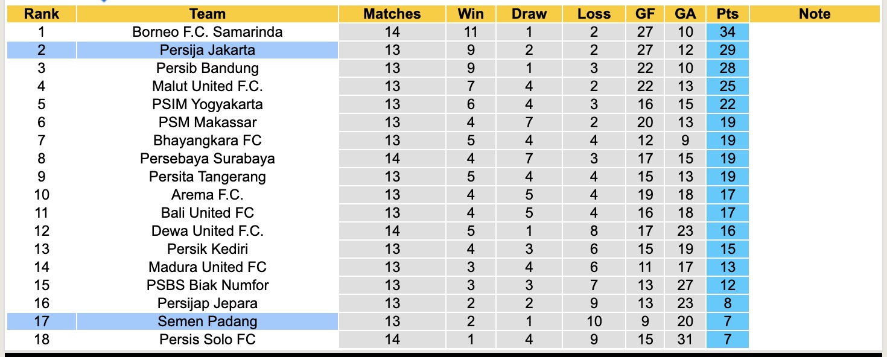
Task: Click the GF column header
Action: click(645, 14)
